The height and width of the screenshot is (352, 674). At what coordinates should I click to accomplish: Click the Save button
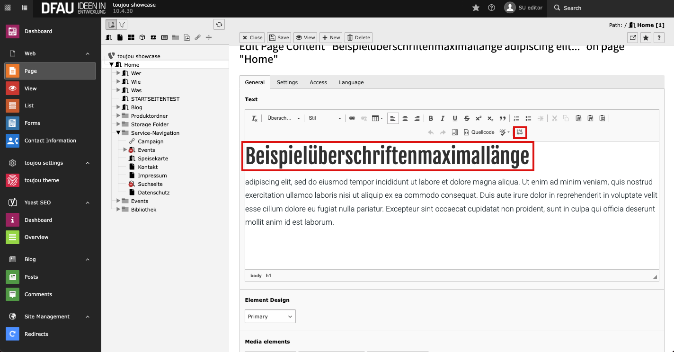pos(279,37)
